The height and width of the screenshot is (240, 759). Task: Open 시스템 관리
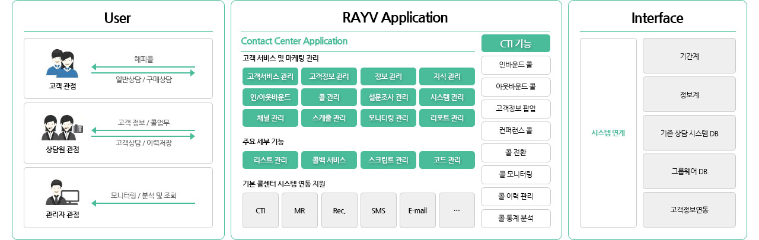pyautogui.click(x=447, y=97)
